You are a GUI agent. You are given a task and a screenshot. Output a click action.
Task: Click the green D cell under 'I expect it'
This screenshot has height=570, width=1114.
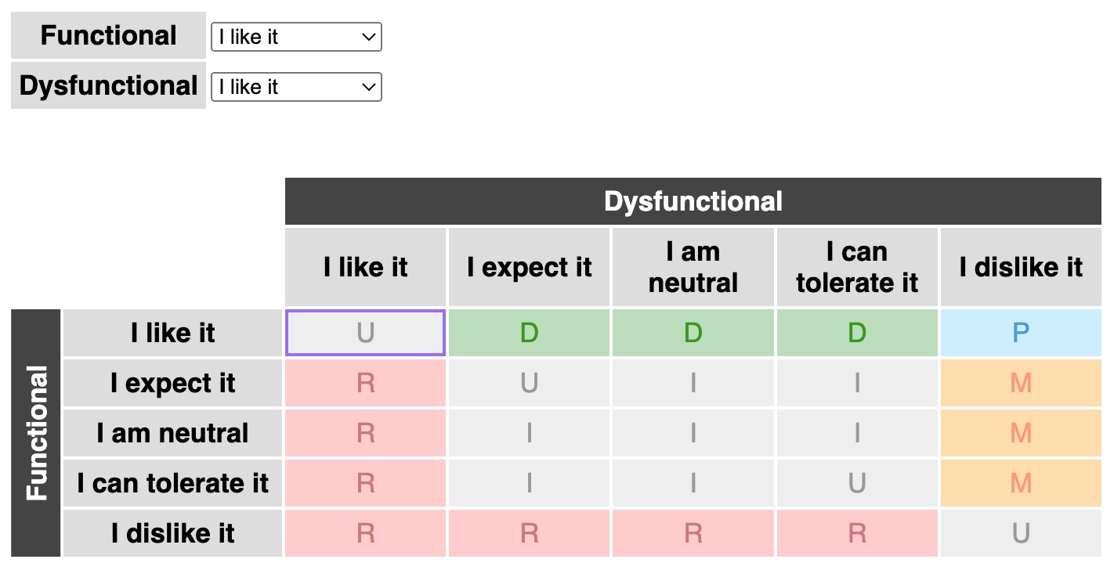click(x=530, y=333)
